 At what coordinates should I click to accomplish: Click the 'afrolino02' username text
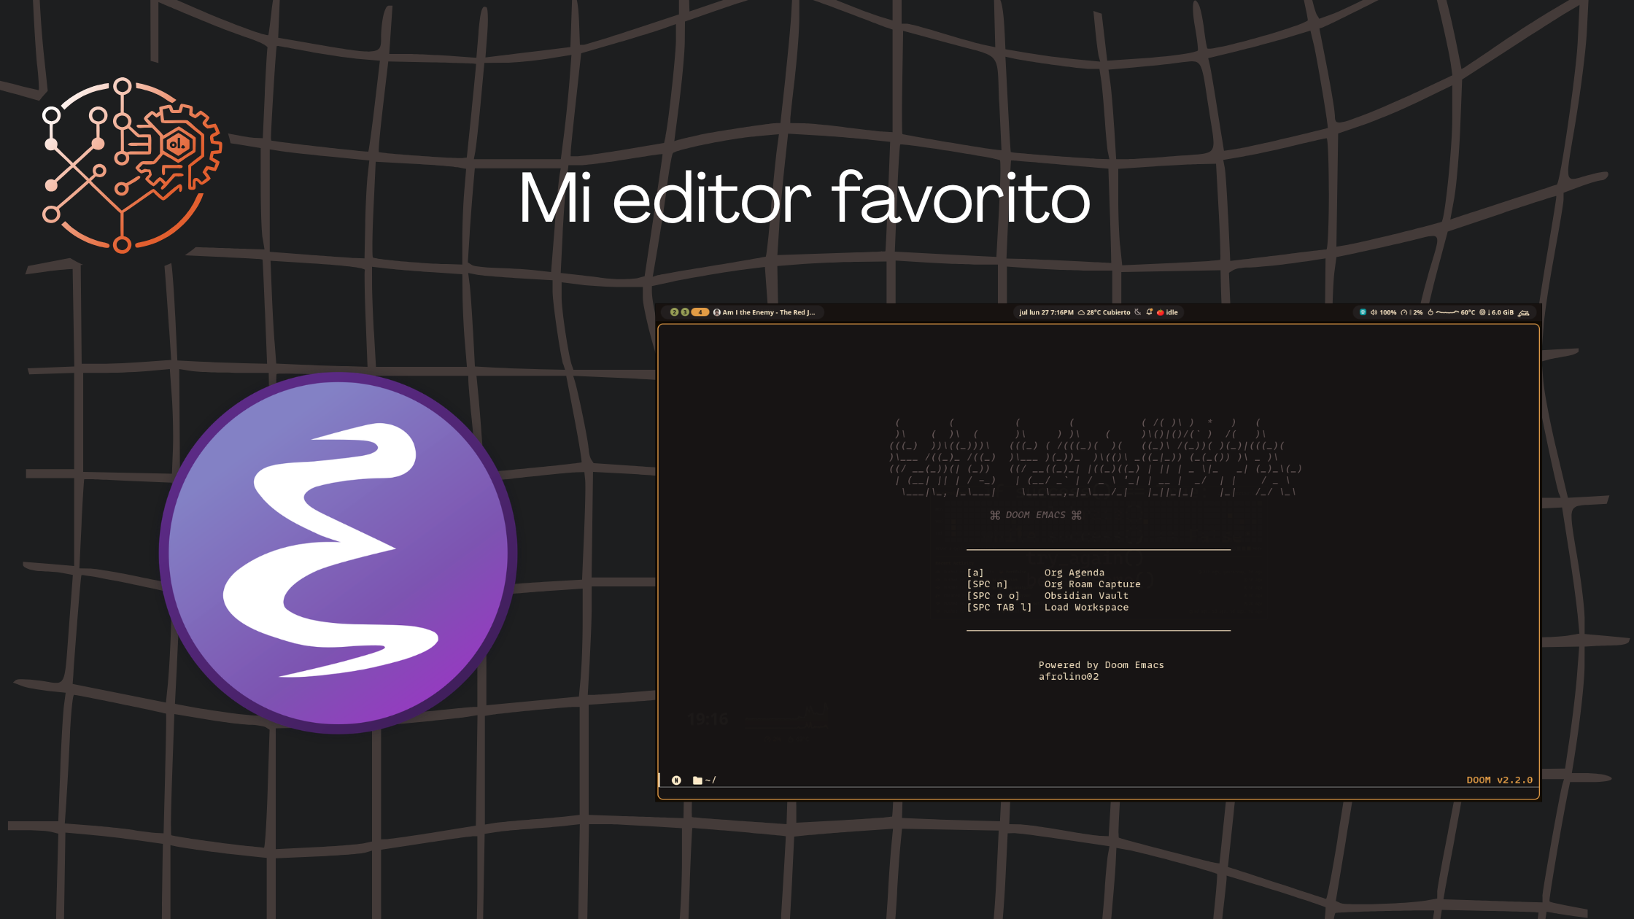point(1069,677)
